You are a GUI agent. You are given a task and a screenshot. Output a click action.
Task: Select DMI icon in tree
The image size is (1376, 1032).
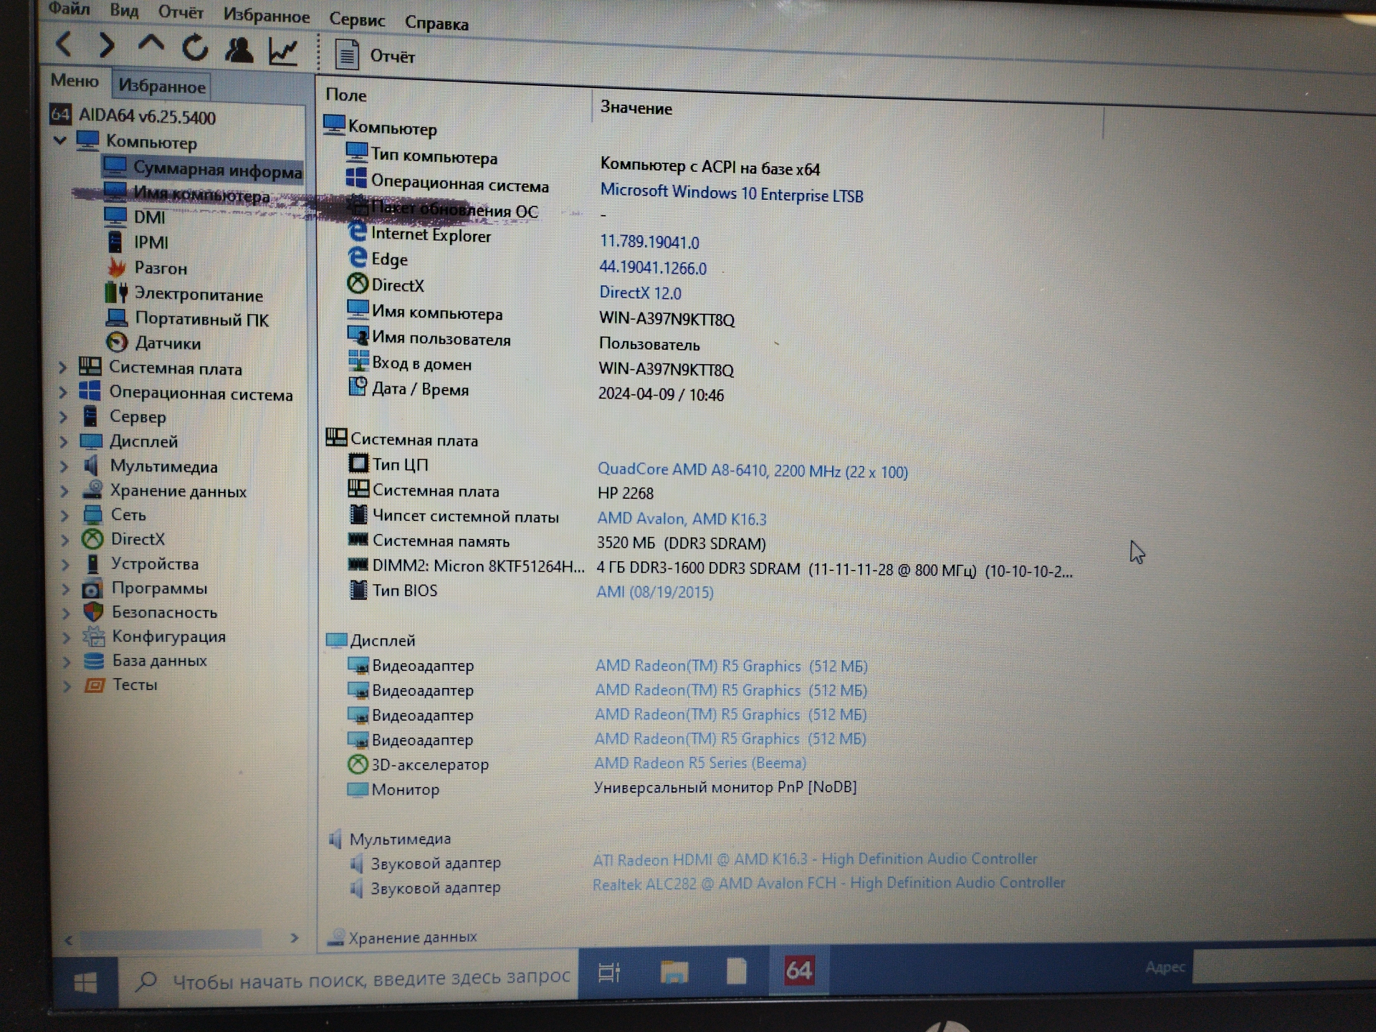[115, 216]
